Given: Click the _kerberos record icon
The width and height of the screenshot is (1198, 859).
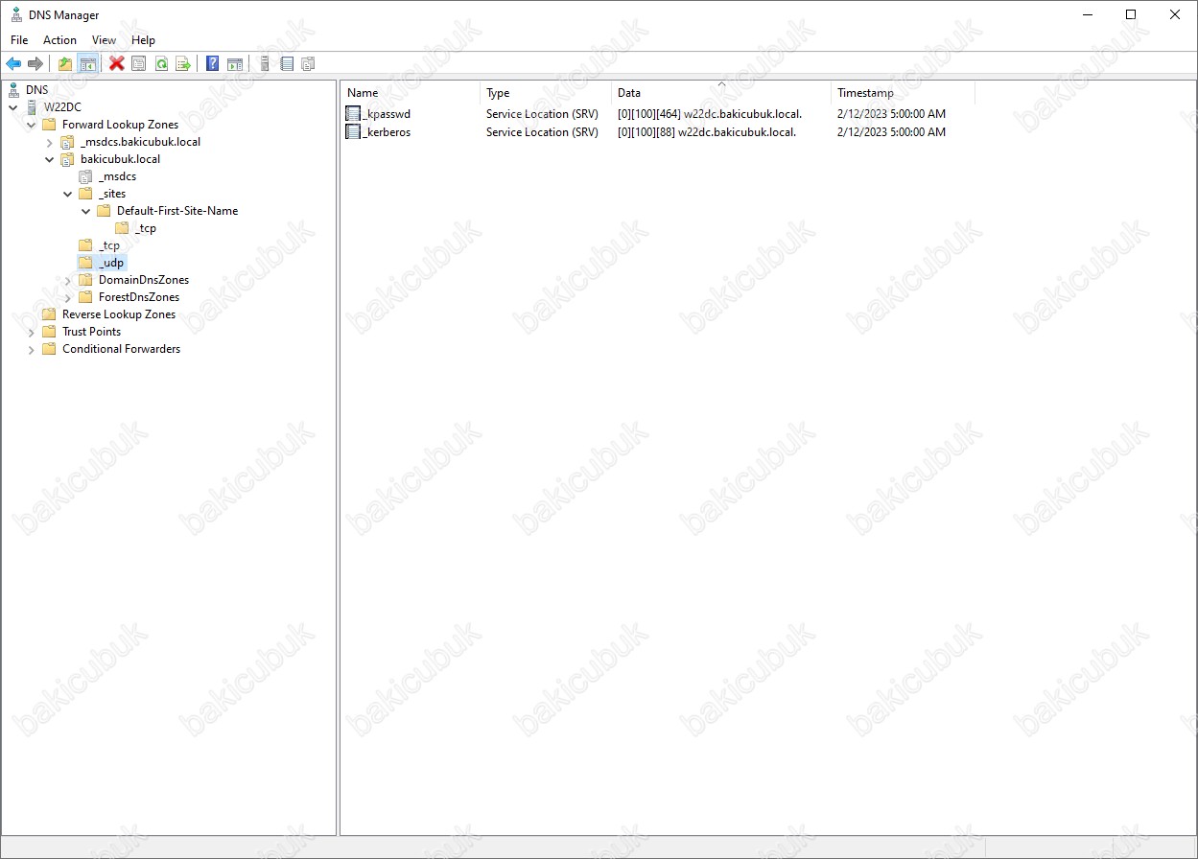Looking at the screenshot, I should [353, 132].
